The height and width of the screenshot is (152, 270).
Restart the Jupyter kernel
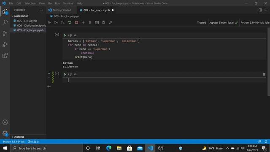click(70, 22)
